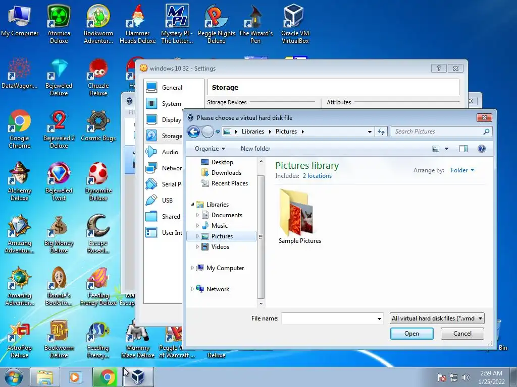This screenshot has width=517, height=387.
Task: Select General in Settings sidebar
Action: point(172,88)
